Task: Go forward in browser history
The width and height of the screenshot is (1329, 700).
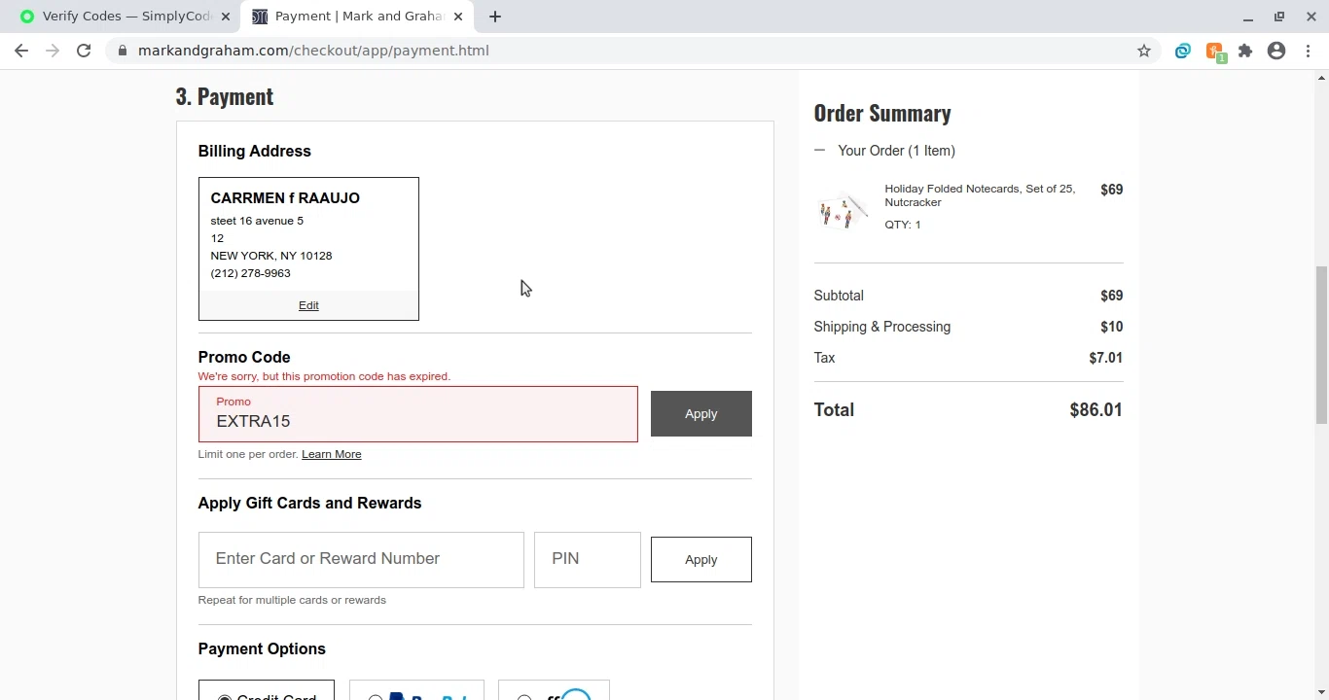Action: click(53, 51)
